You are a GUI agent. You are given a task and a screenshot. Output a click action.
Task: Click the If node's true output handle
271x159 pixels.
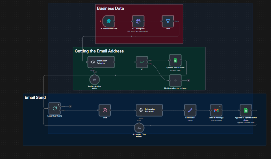click(148, 60)
